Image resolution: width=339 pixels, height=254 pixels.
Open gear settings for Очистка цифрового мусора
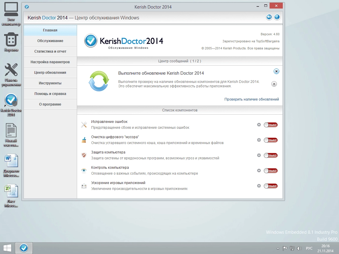pyautogui.click(x=259, y=140)
